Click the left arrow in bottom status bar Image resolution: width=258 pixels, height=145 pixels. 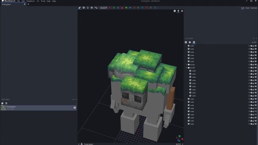(x=79, y=144)
